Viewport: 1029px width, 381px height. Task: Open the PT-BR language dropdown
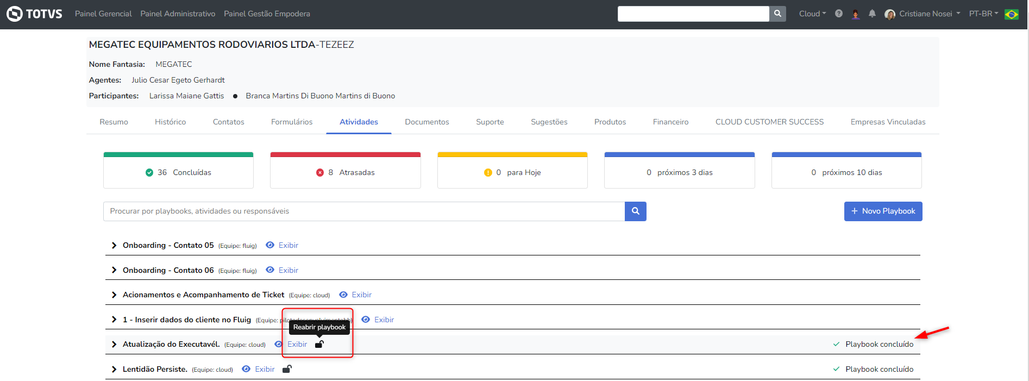click(x=983, y=14)
